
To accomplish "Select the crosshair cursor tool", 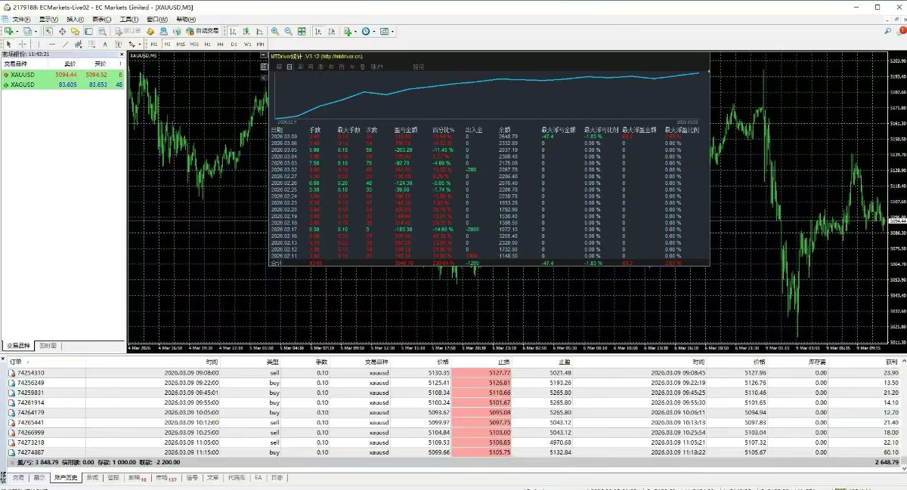I will point(23,45).
